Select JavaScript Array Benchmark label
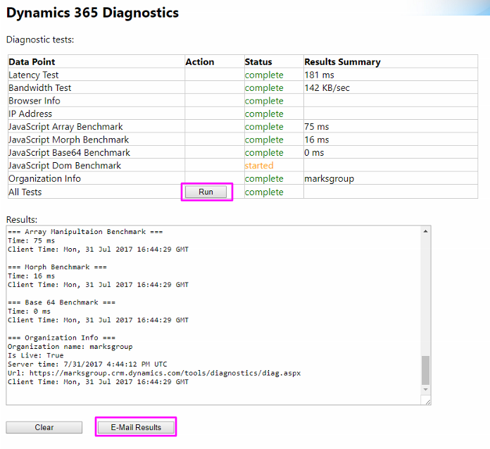 (x=65, y=127)
